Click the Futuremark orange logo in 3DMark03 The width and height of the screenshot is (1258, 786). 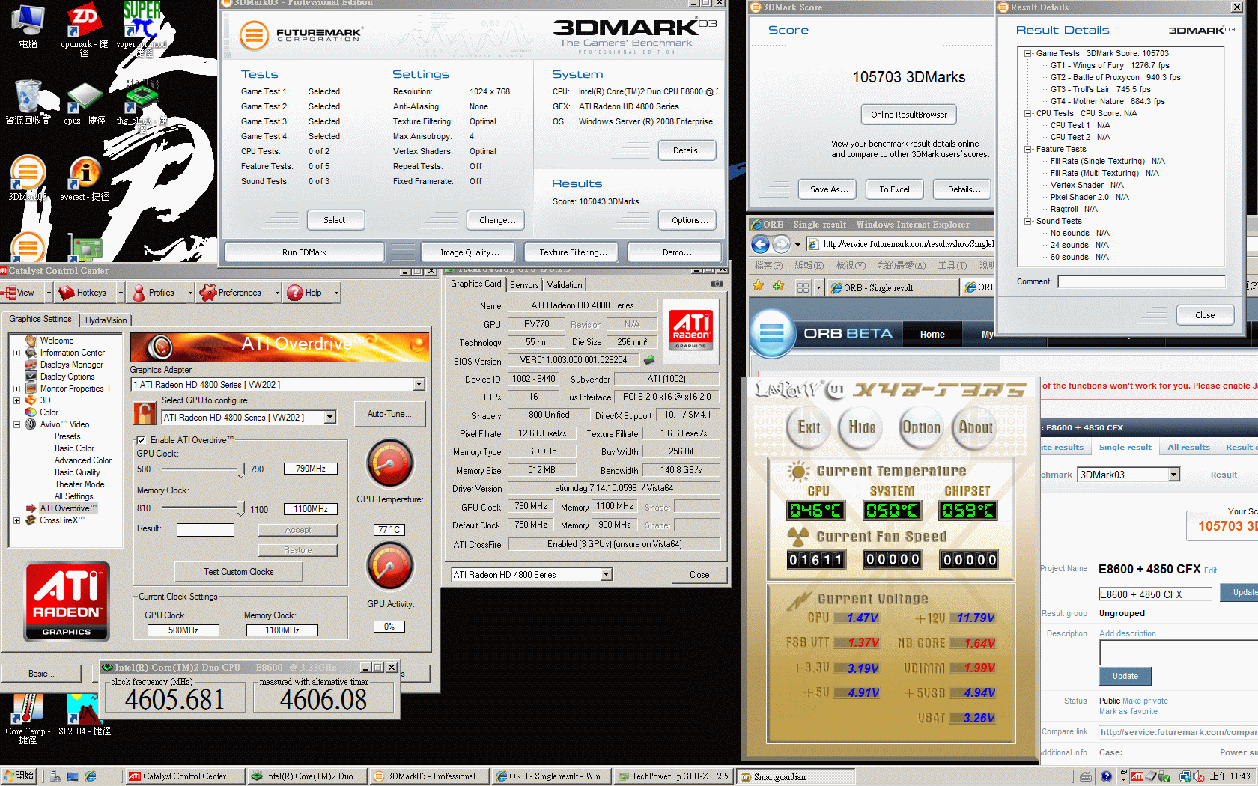(254, 35)
